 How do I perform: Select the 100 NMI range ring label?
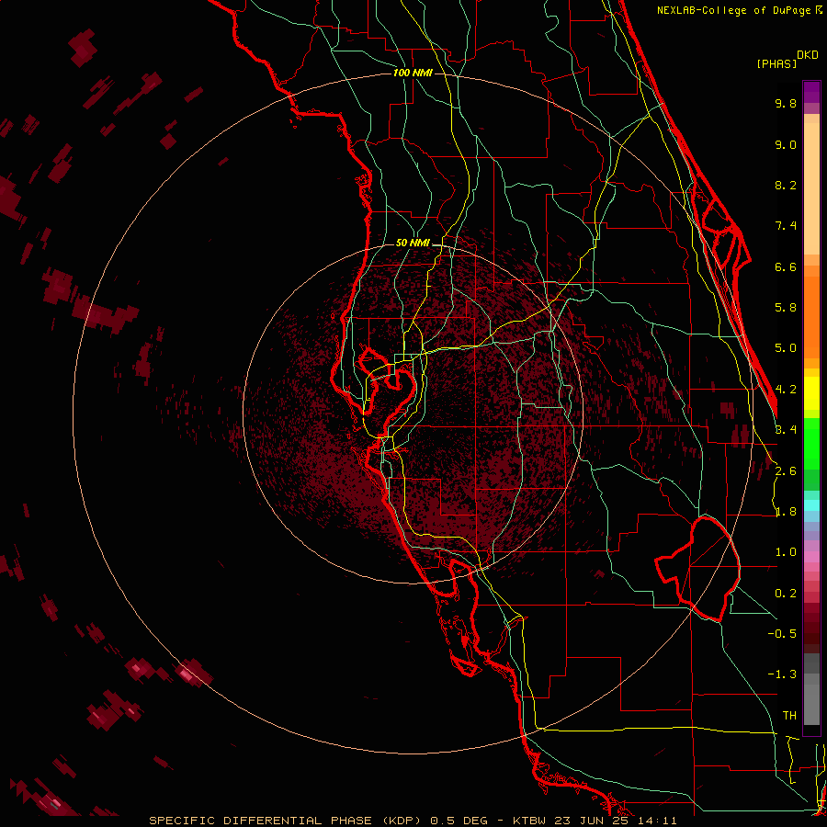coord(413,73)
